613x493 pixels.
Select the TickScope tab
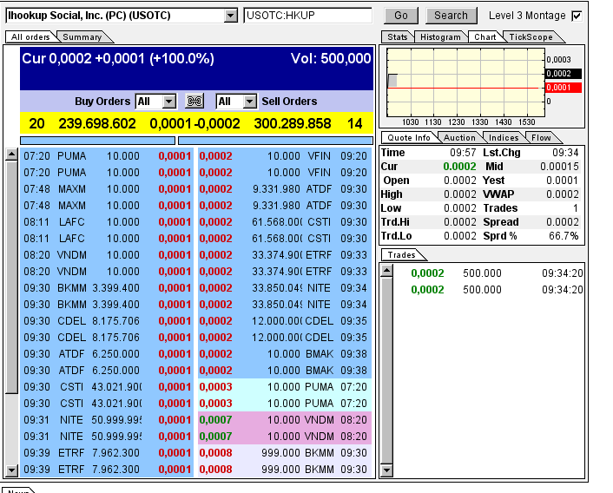point(530,36)
